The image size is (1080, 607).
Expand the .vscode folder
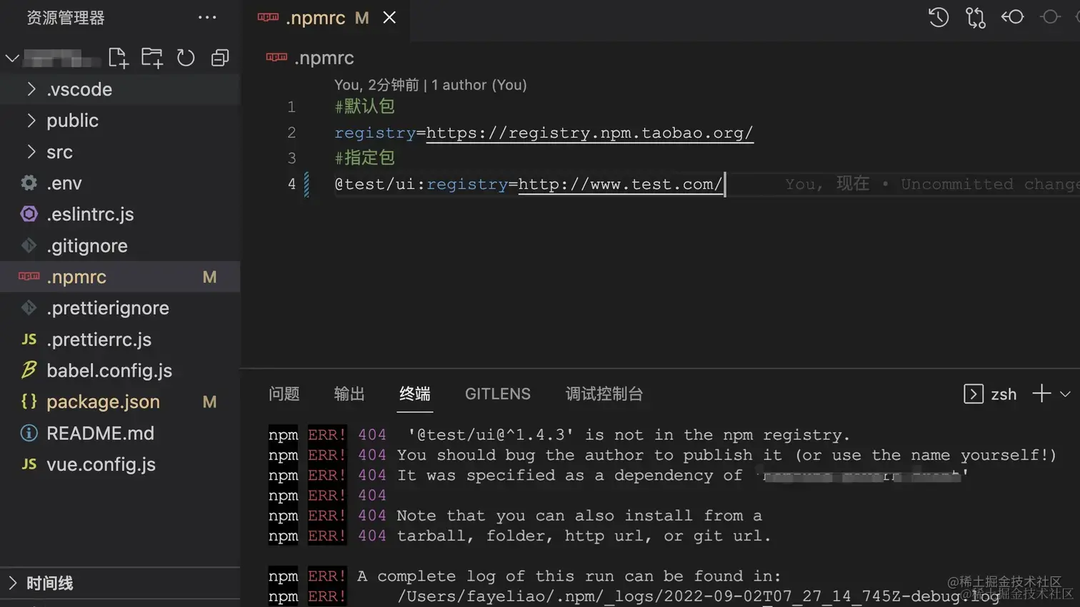coord(120,89)
